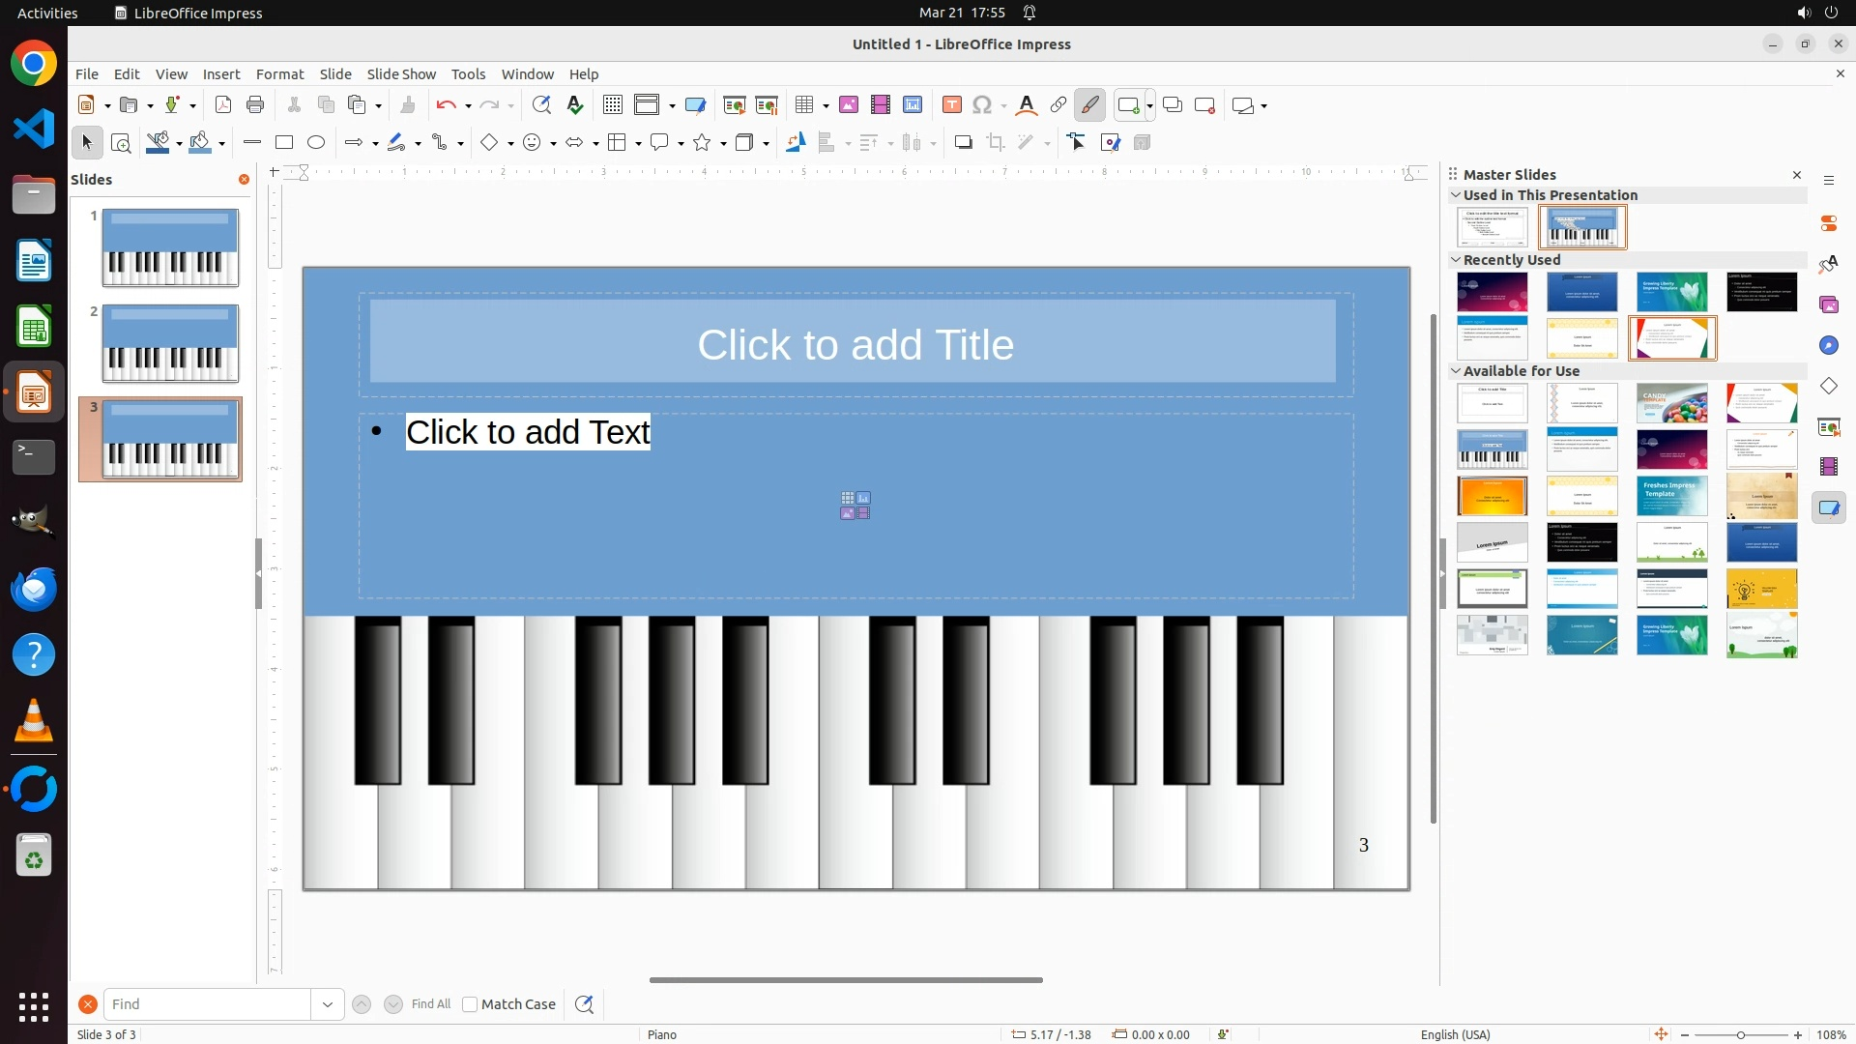Select slide 2 thumbnail in Slides panel
The image size is (1856, 1044).
(170, 343)
